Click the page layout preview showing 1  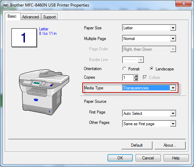24,38
